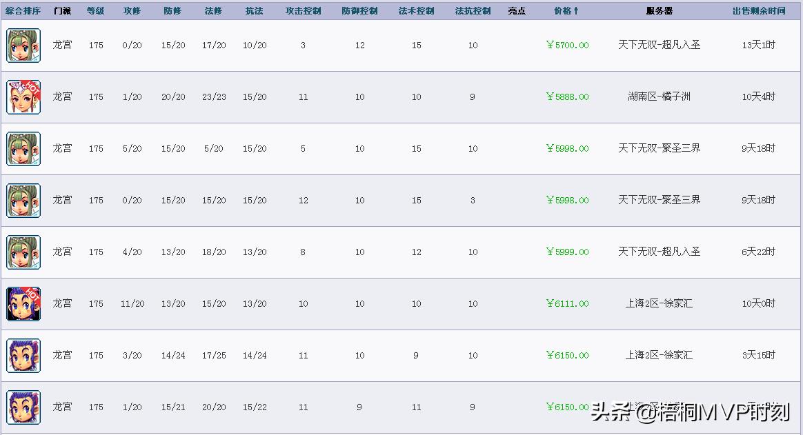803x435 pixels.
Task: Open the avatar of the ¥5700.00 listing
Action: pyautogui.click(x=23, y=45)
